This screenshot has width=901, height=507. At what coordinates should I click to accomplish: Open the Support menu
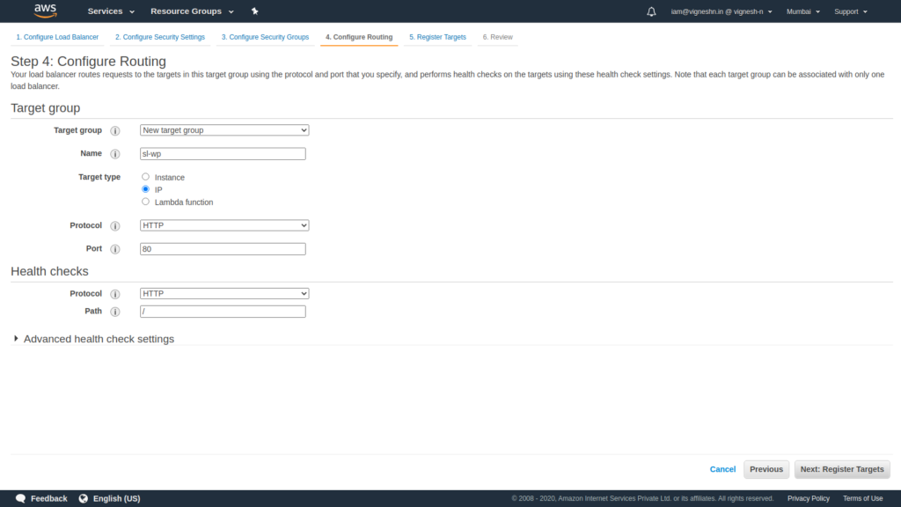tap(851, 11)
